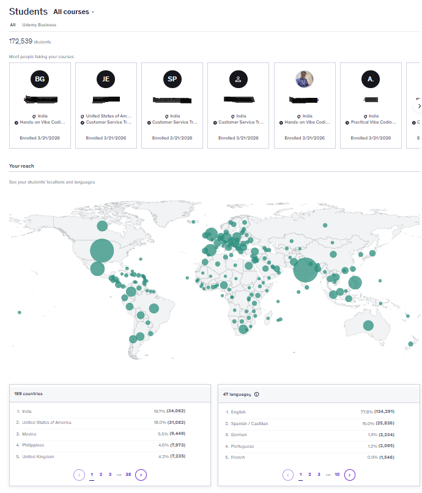Click the student profile photo avatar
Image resolution: width=422 pixels, height=493 pixels.
tap(305, 79)
